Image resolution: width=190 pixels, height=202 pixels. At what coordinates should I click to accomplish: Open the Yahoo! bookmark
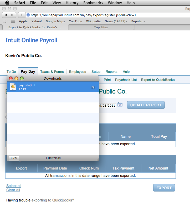click(x=37, y=21)
